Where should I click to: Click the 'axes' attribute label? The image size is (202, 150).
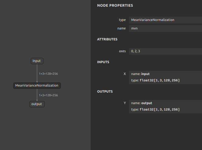tap(122, 51)
